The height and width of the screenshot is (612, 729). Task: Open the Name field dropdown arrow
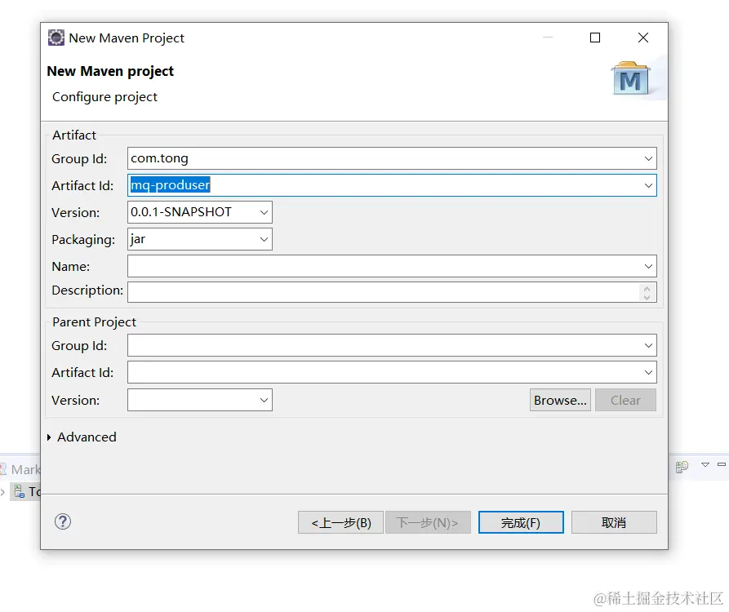[648, 266]
